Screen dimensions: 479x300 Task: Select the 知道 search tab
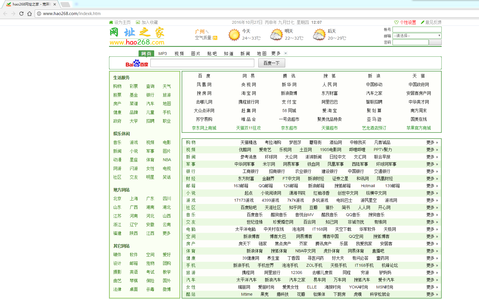click(x=229, y=54)
